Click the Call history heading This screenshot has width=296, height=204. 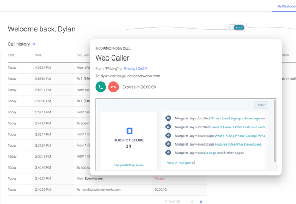pos(19,44)
